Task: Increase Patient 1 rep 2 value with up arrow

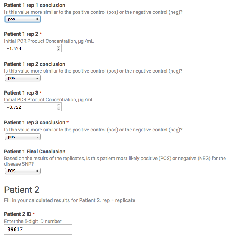Action: coord(59,48)
